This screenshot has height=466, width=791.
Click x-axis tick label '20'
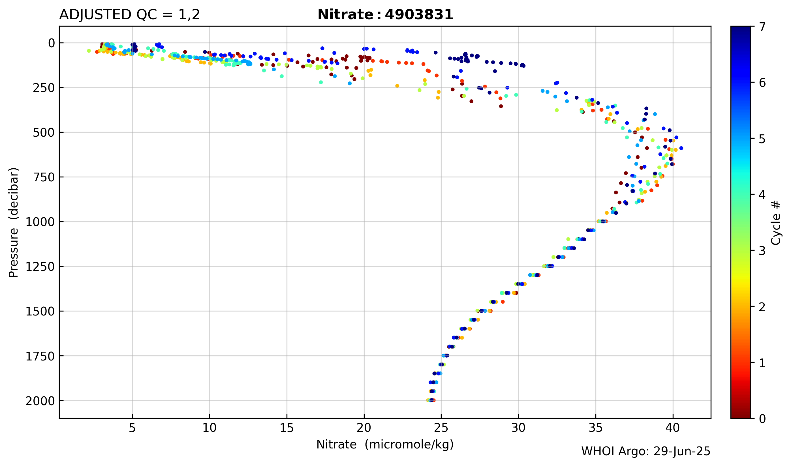(x=364, y=428)
